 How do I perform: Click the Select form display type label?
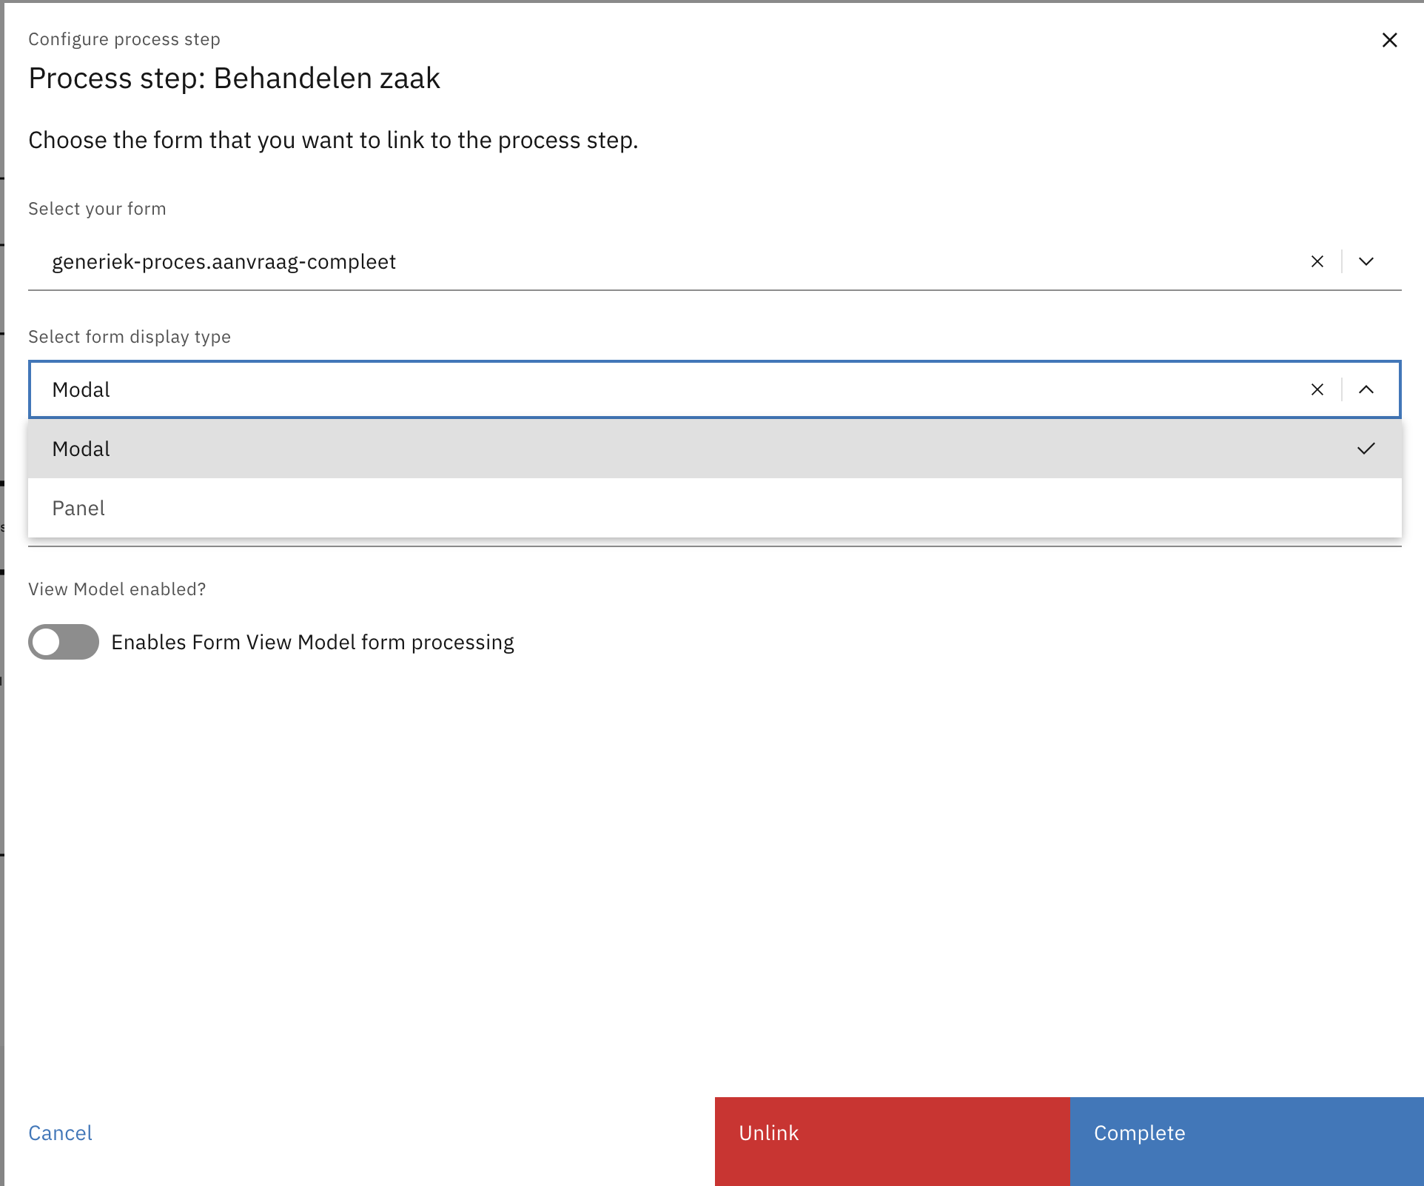point(130,337)
